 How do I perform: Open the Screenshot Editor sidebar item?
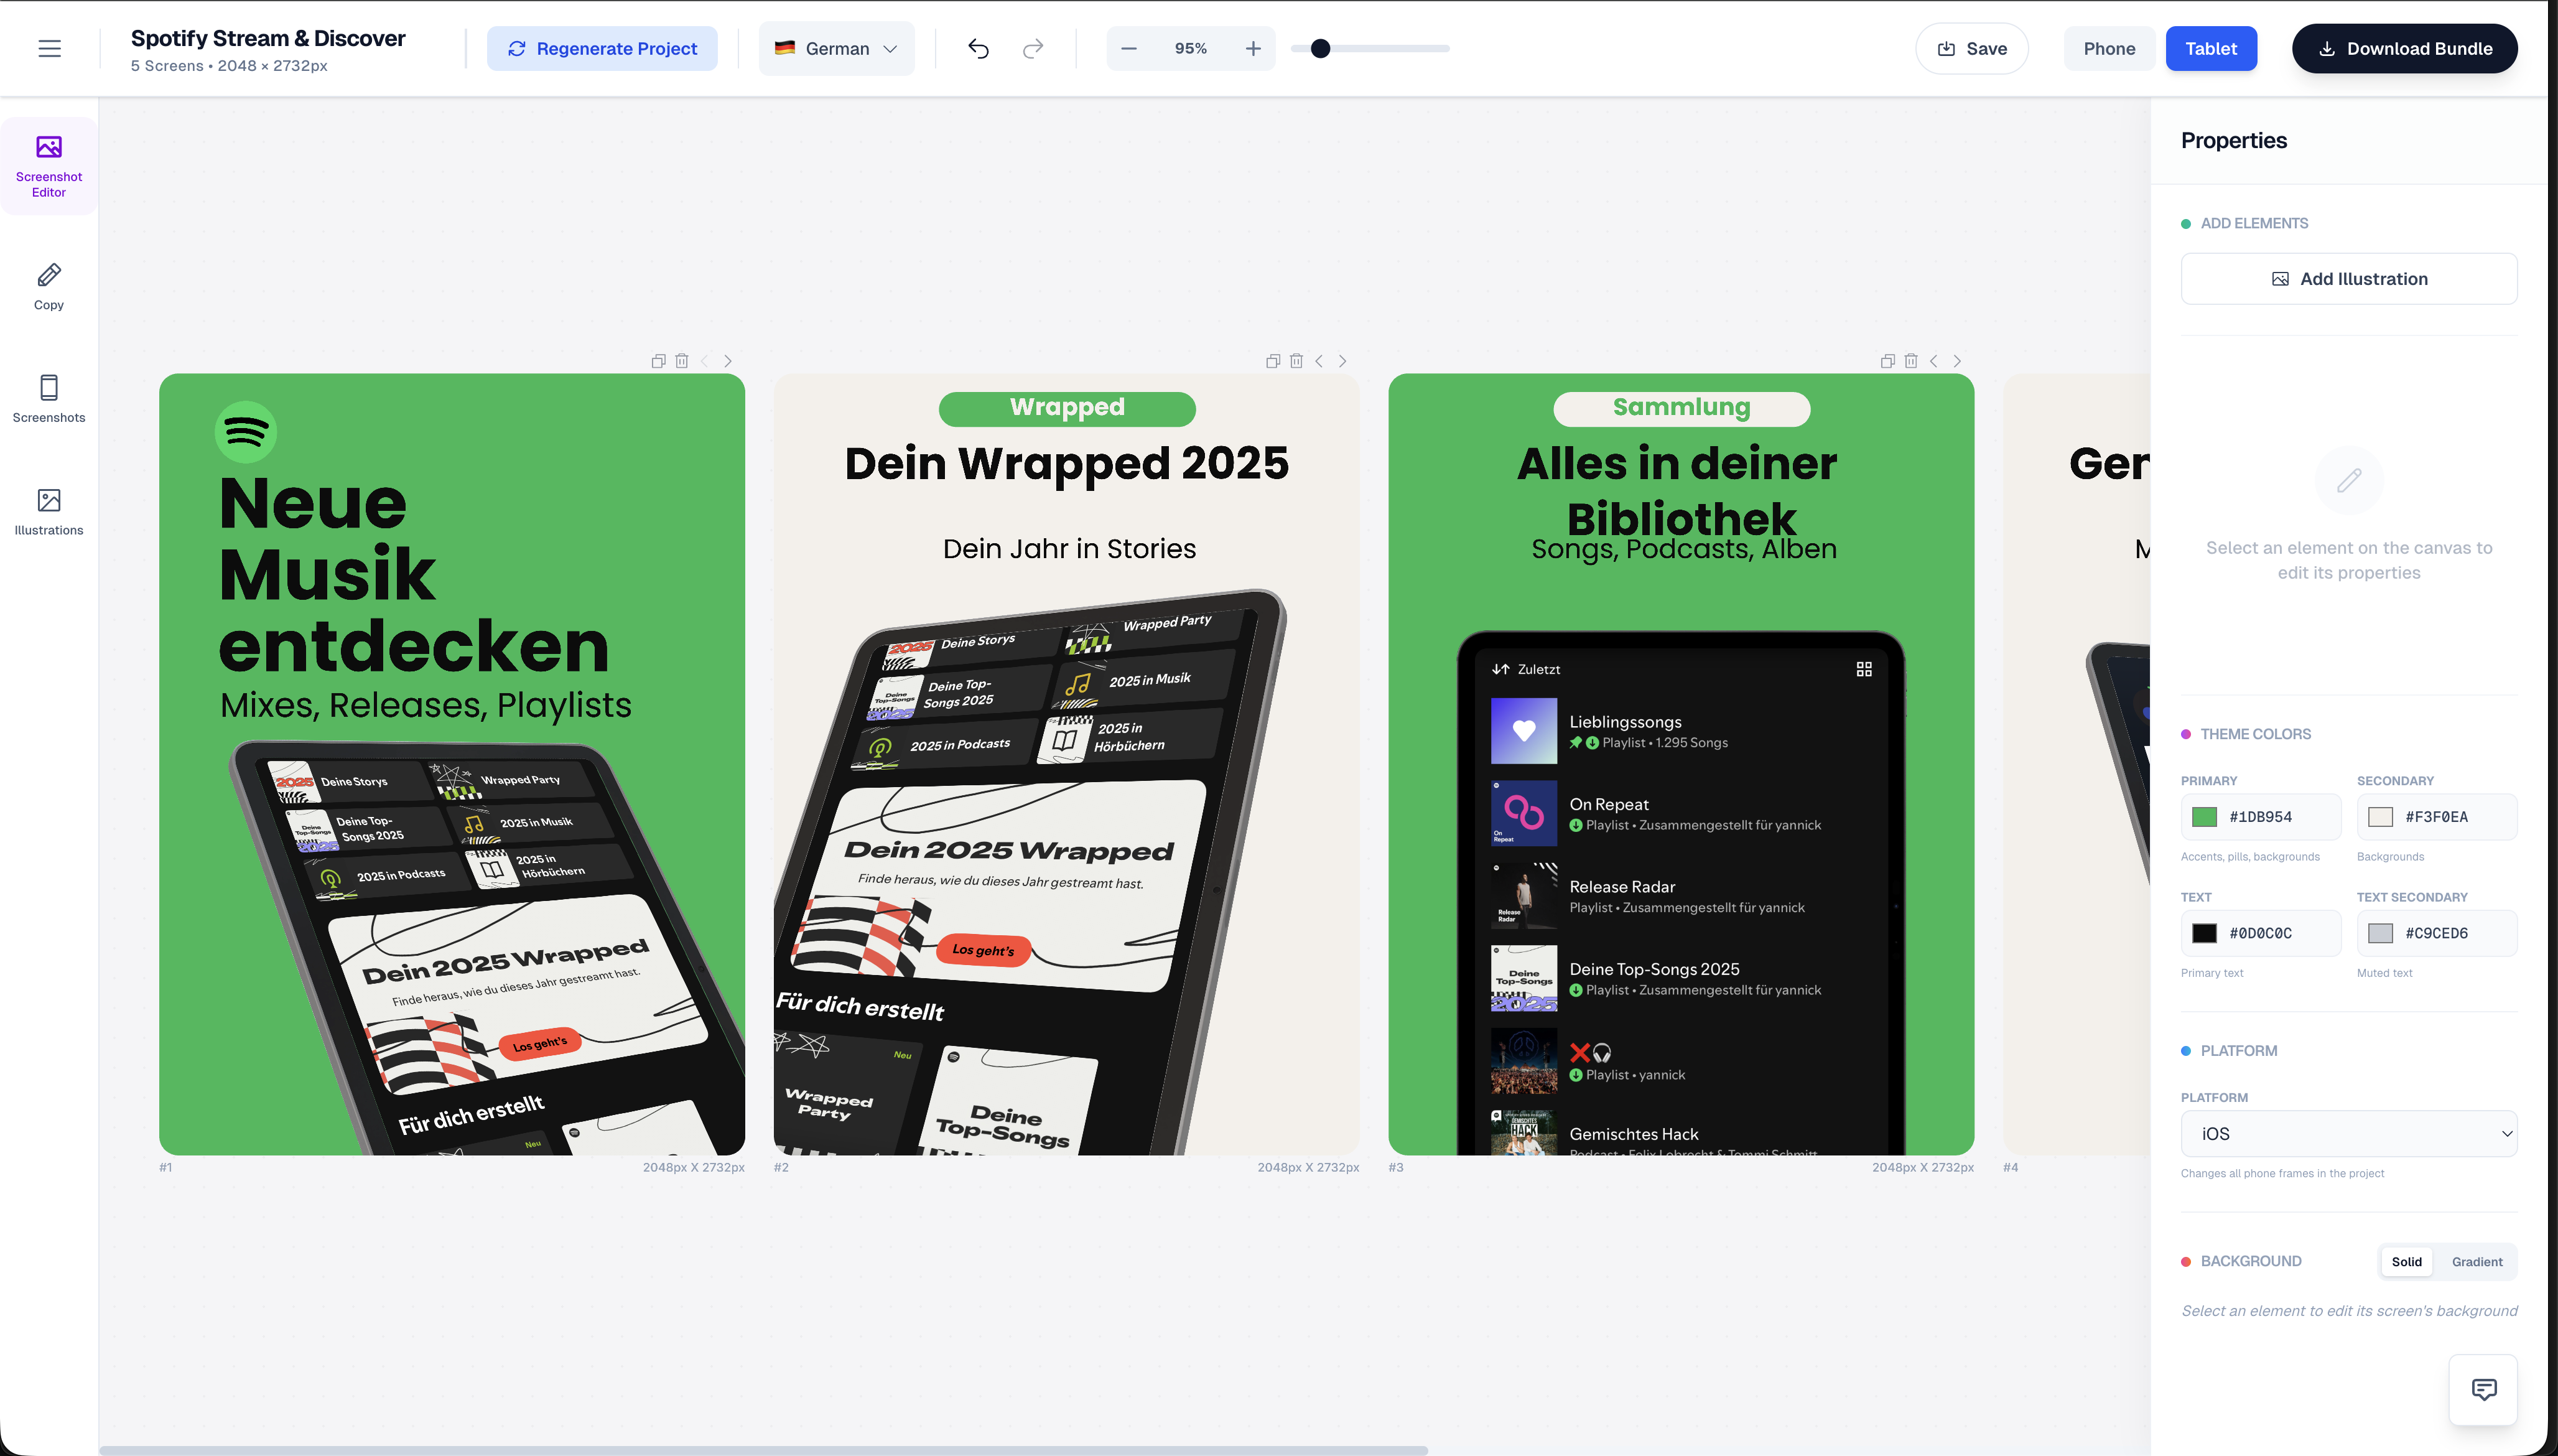coord(49,166)
